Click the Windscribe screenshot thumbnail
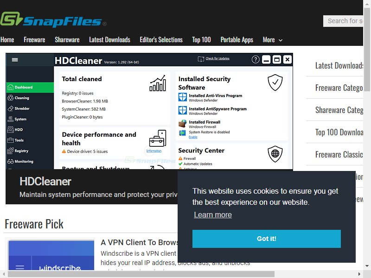This screenshot has height=278, width=371. point(51,256)
